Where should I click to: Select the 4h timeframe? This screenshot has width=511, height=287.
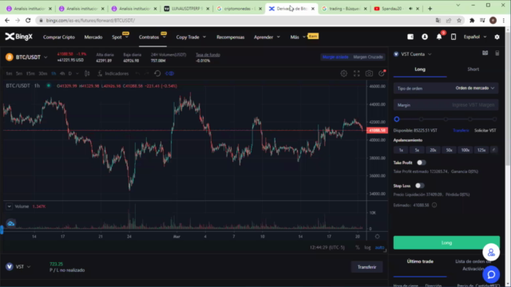[62, 73]
